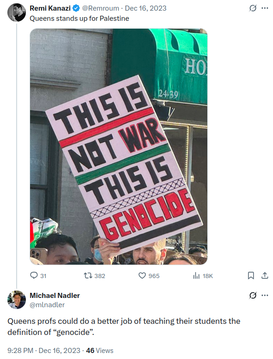Image resolution: width=273 pixels, height=359 pixels.
Task: Open the @Remroum handle link
Action: pyautogui.click(x=100, y=8)
